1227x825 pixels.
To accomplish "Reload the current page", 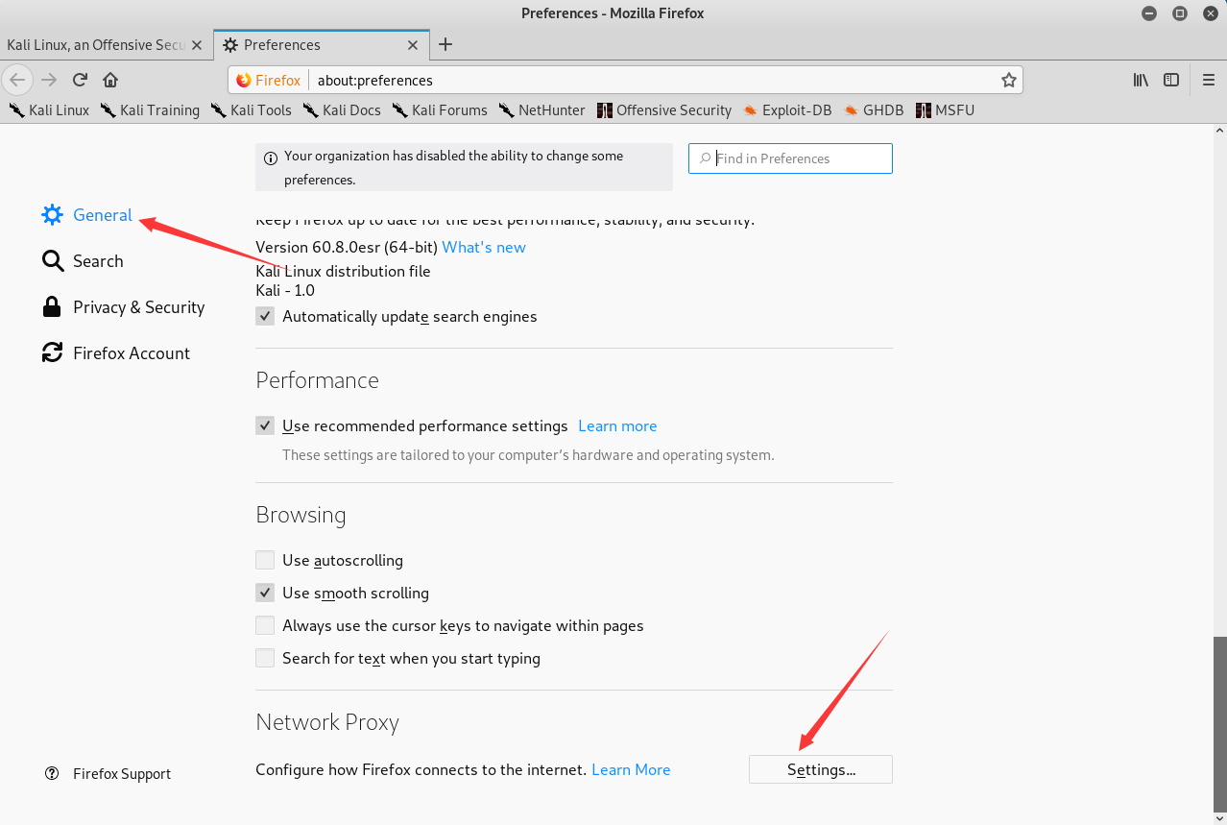I will click(x=81, y=80).
